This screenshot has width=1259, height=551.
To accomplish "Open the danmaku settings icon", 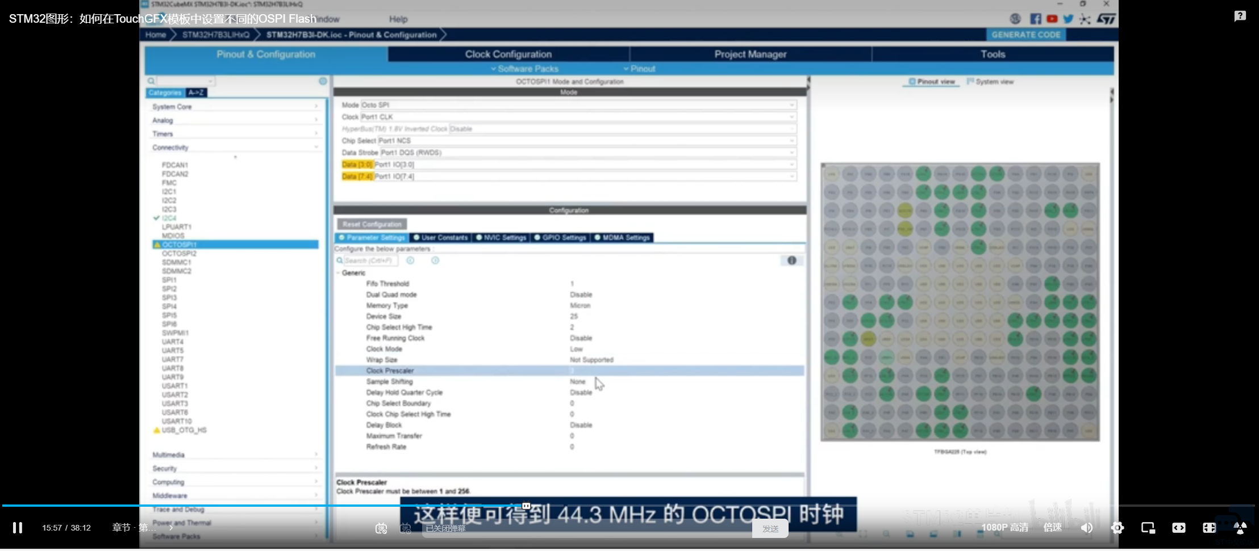I will point(406,528).
